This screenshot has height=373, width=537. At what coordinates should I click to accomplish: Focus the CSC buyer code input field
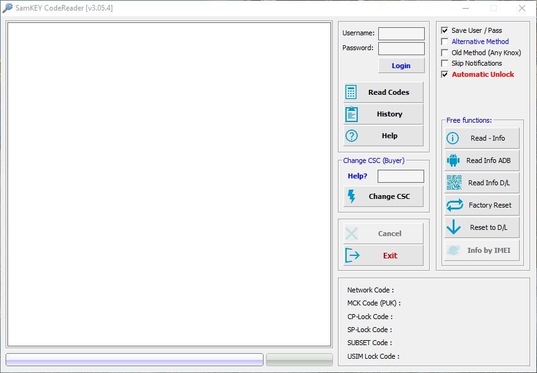401,176
